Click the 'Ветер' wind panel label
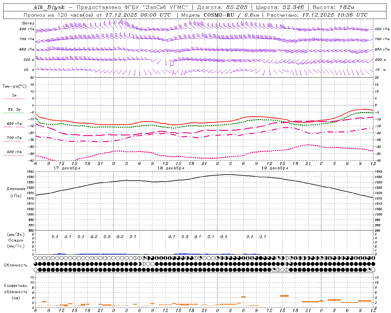Image resolution: width=391 pixels, height=313 pixels. click(x=28, y=23)
